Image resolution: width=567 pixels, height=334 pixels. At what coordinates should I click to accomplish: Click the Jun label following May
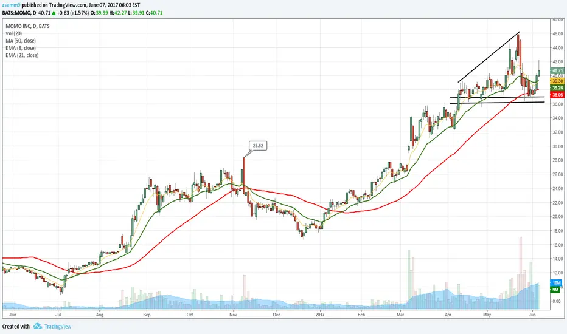(x=532, y=315)
